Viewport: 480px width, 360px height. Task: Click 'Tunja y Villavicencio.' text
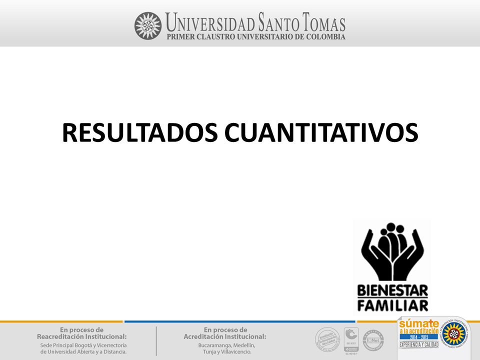pyautogui.click(x=227, y=351)
